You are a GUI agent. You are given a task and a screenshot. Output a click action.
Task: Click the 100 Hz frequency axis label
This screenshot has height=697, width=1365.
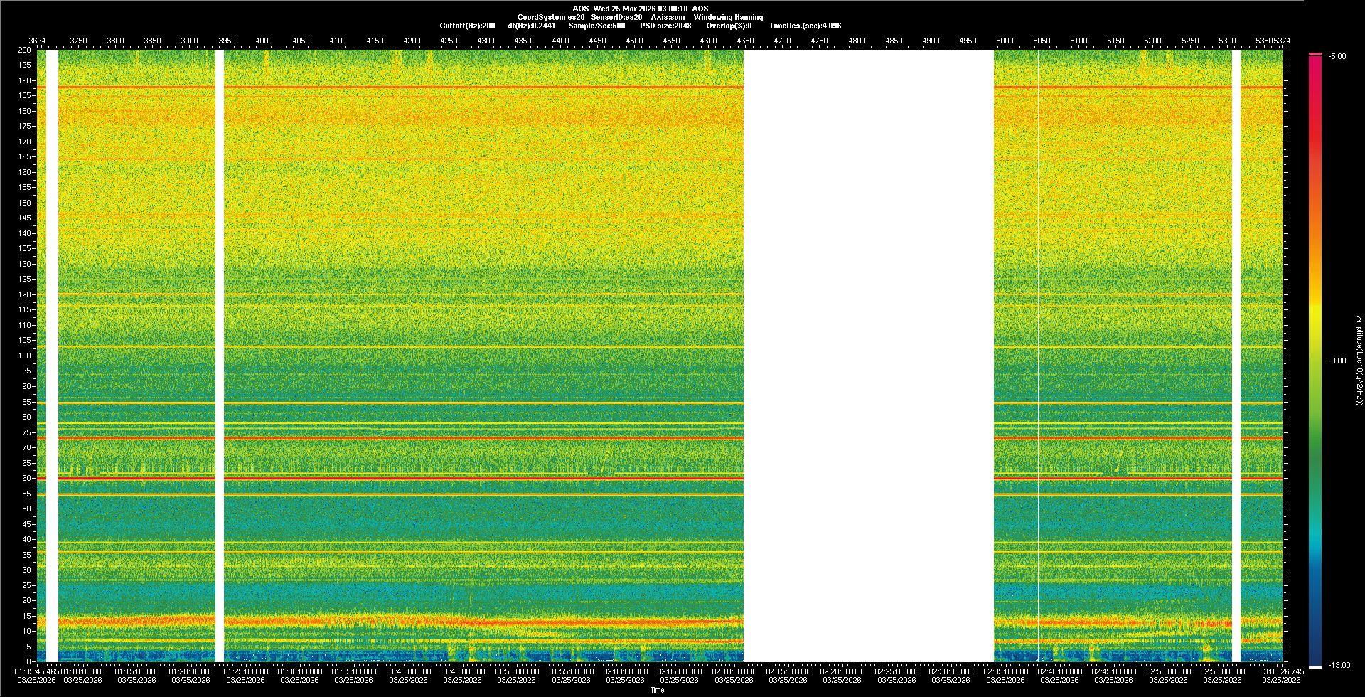click(25, 356)
